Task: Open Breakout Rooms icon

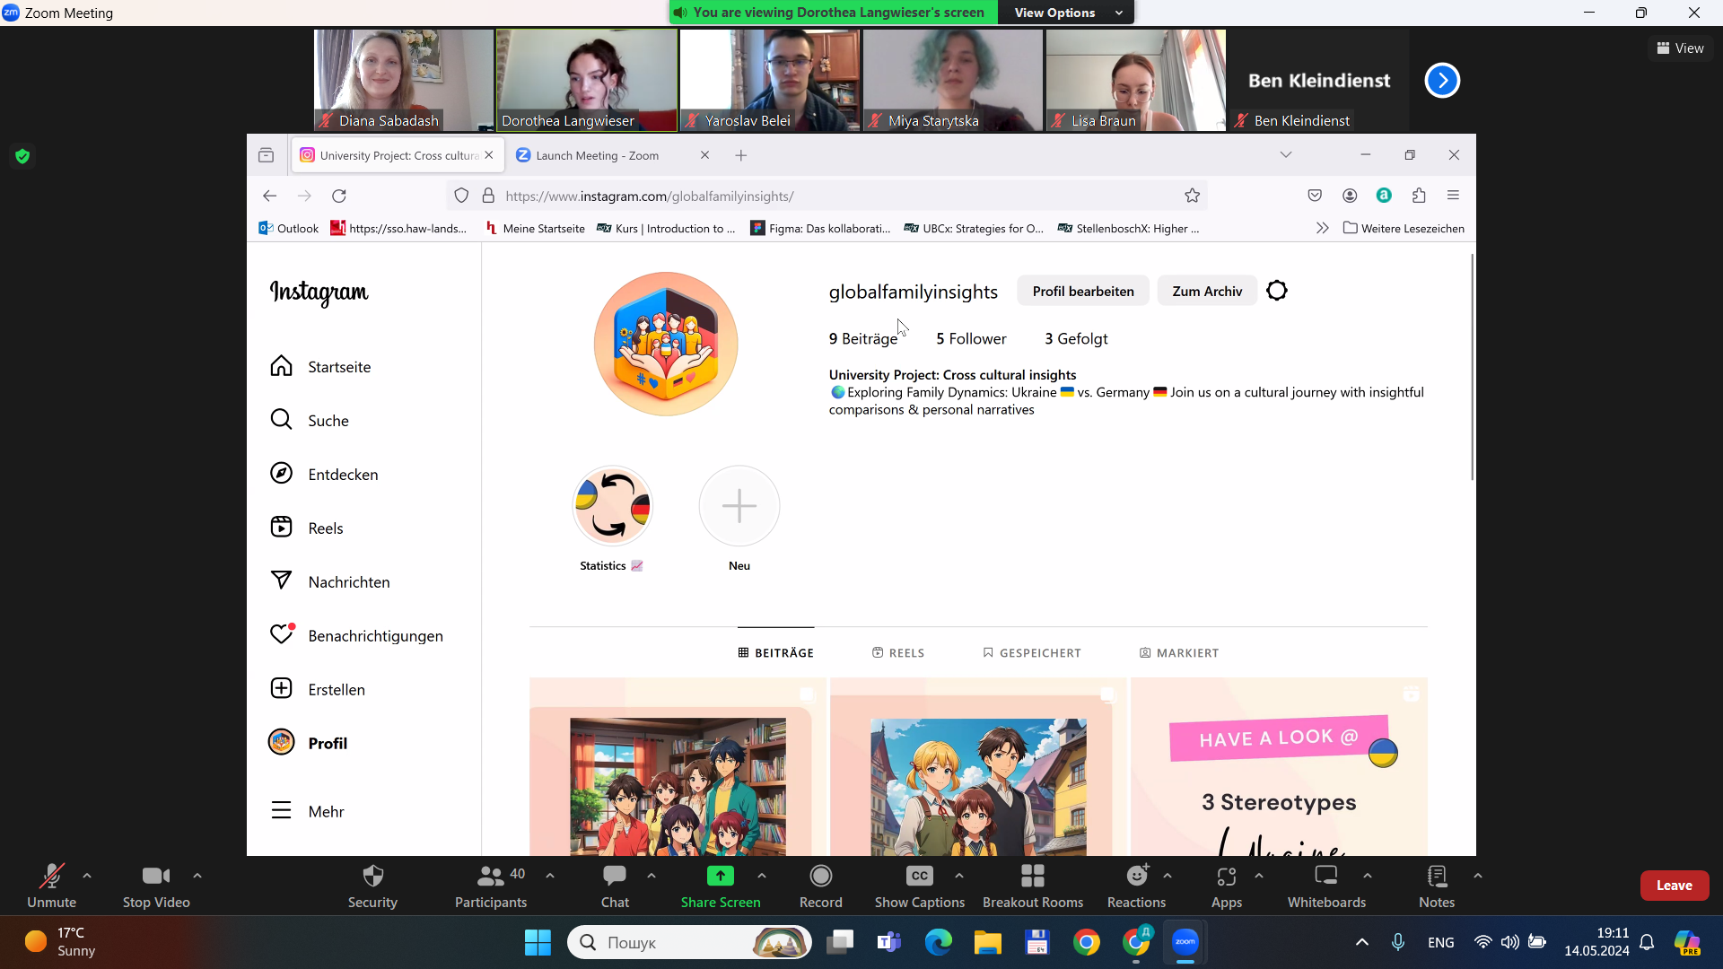Action: click(x=1032, y=876)
